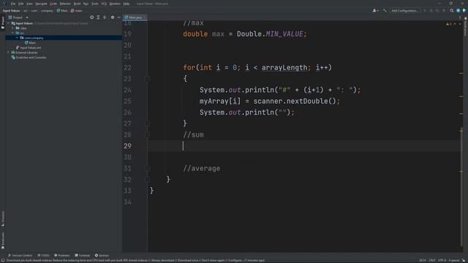Click Search Everywhere magnifier icon
Image resolution: width=468 pixels, height=263 pixels.
point(452,11)
